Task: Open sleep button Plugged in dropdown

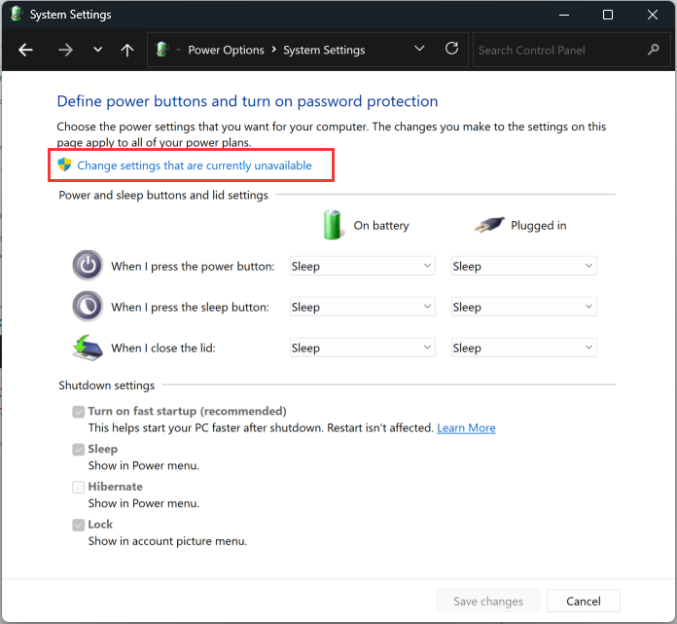Action: pos(523,307)
